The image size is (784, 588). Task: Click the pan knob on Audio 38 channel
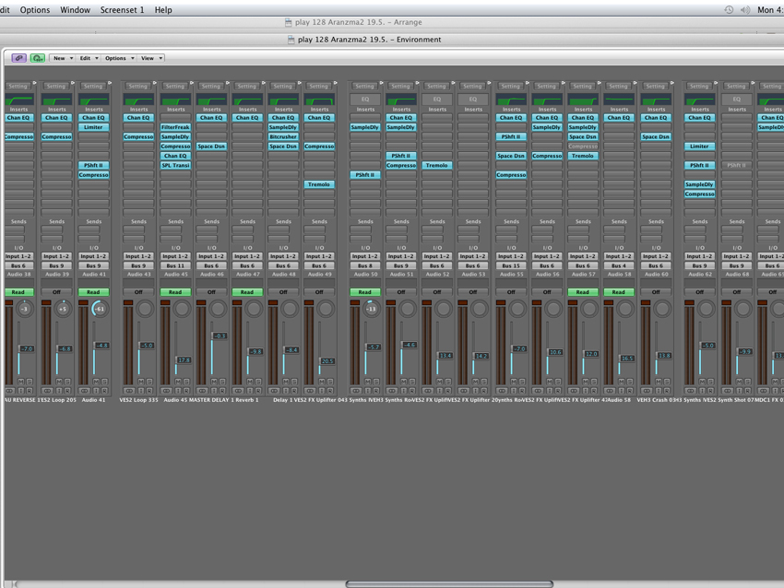click(24, 309)
